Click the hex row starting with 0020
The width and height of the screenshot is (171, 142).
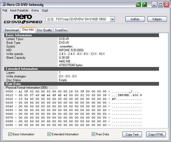74,99
